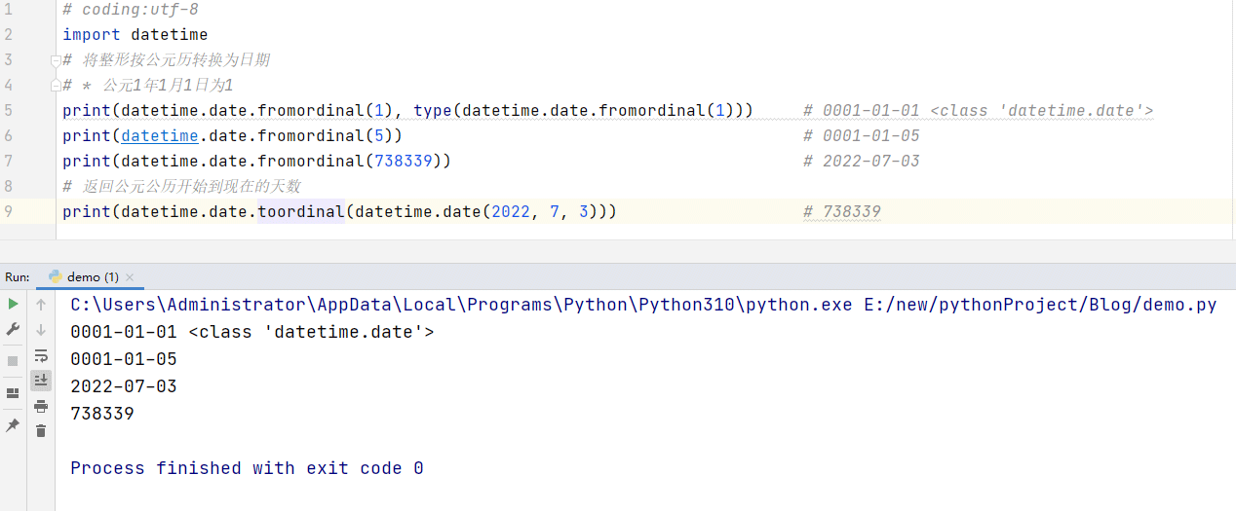Click line number 9 in the gutter
Image resolution: width=1236 pixels, height=511 pixels.
coord(8,211)
